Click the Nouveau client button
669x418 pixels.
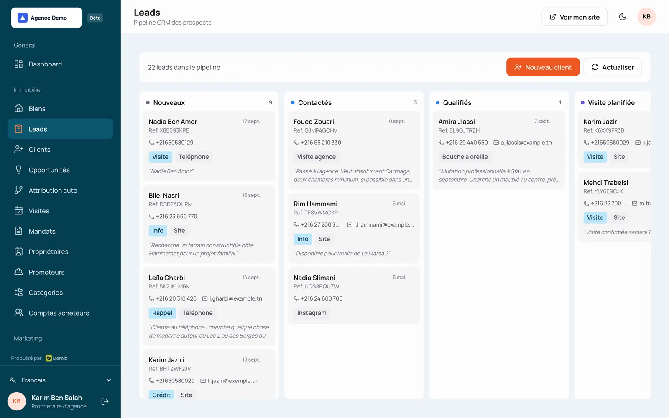543,67
